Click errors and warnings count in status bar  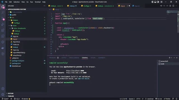[17, 99]
